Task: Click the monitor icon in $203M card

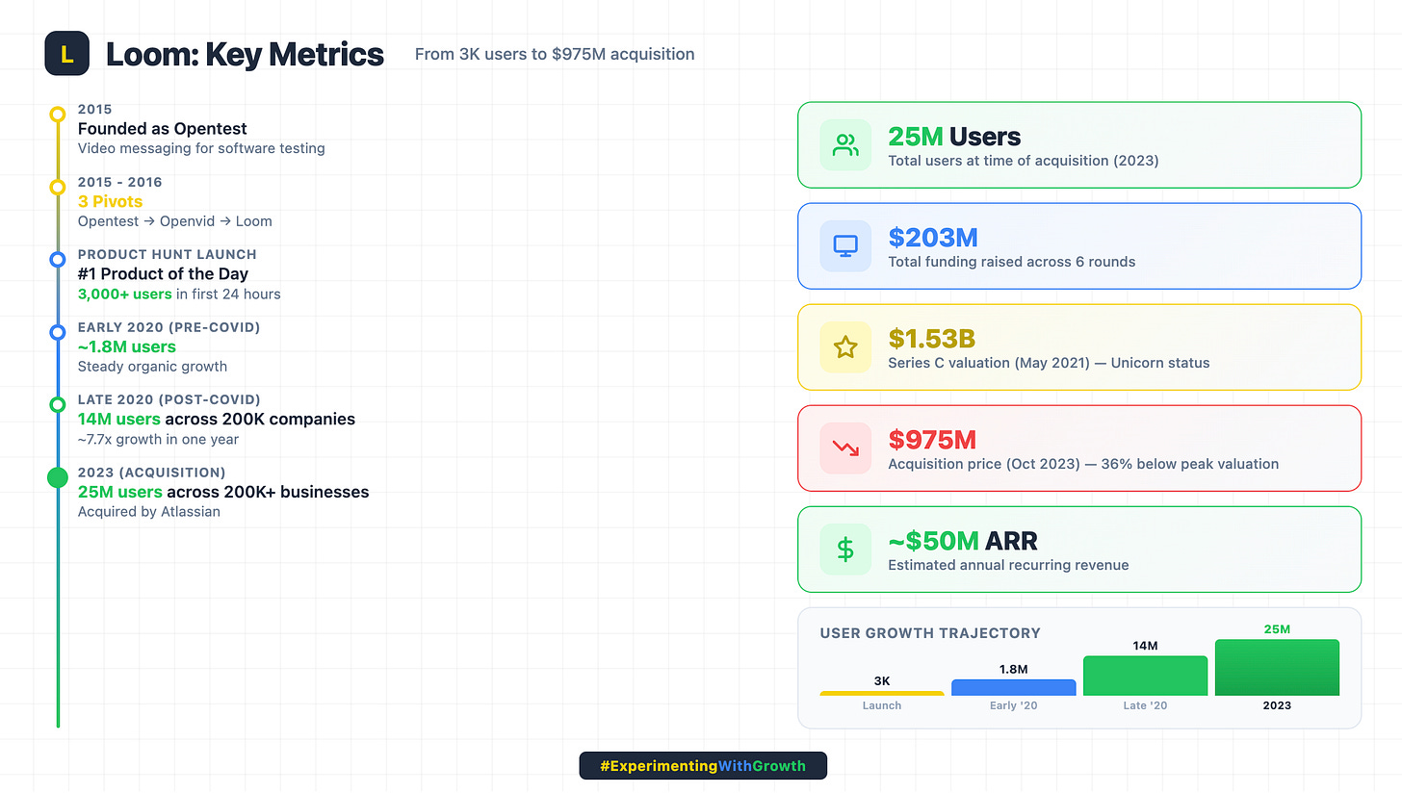Action: (845, 246)
